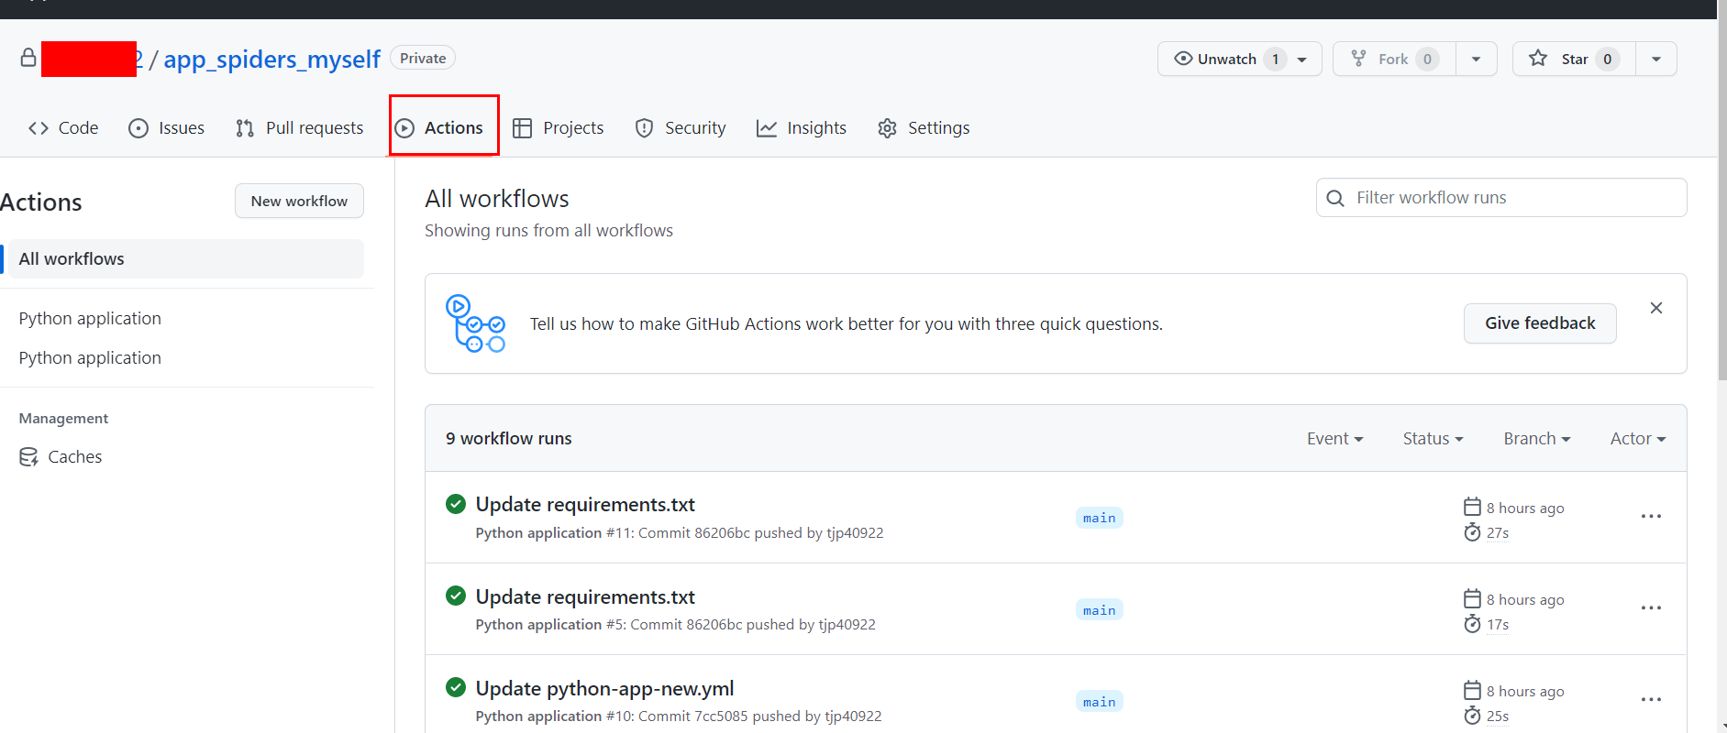Click the Private visibility badge

[423, 58]
